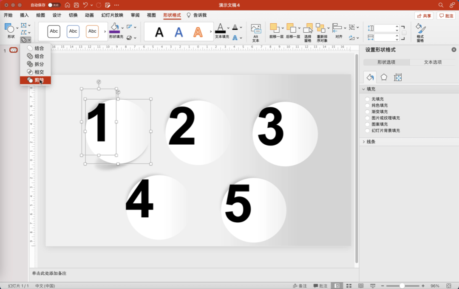The image size is (459, 289).
Task: Open 文本填充 dropdown arrow
Action: pyautogui.click(x=228, y=28)
